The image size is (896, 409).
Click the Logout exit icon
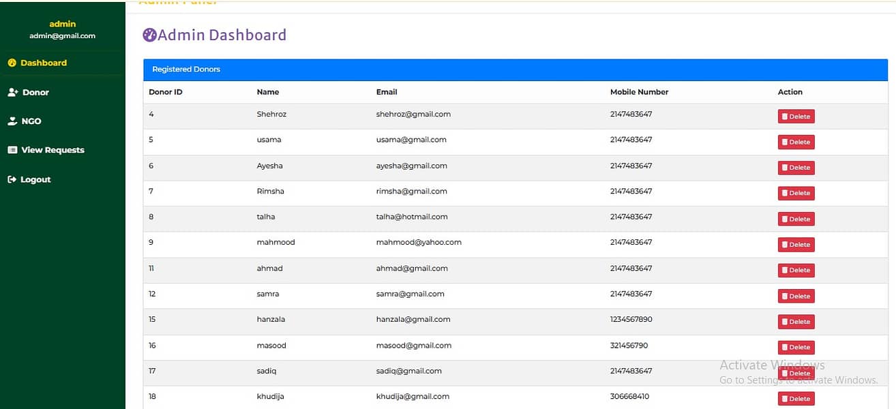[x=12, y=179]
